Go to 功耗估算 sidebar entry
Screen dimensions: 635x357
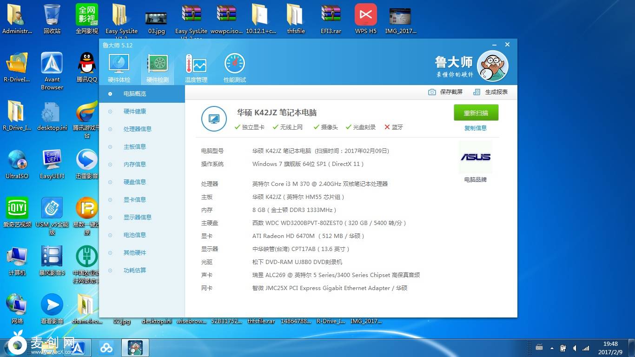click(x=135, y=271)
